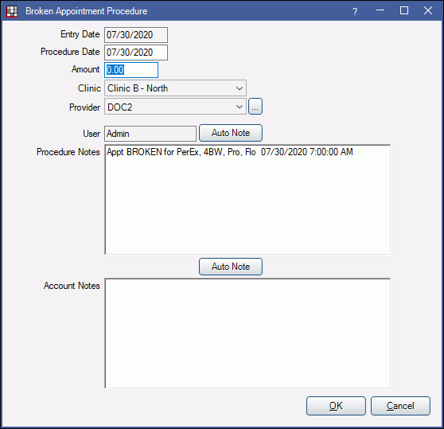Select the Amount field showing 0.00
This screenshot has width=444, height=429.
click(131, 70)
